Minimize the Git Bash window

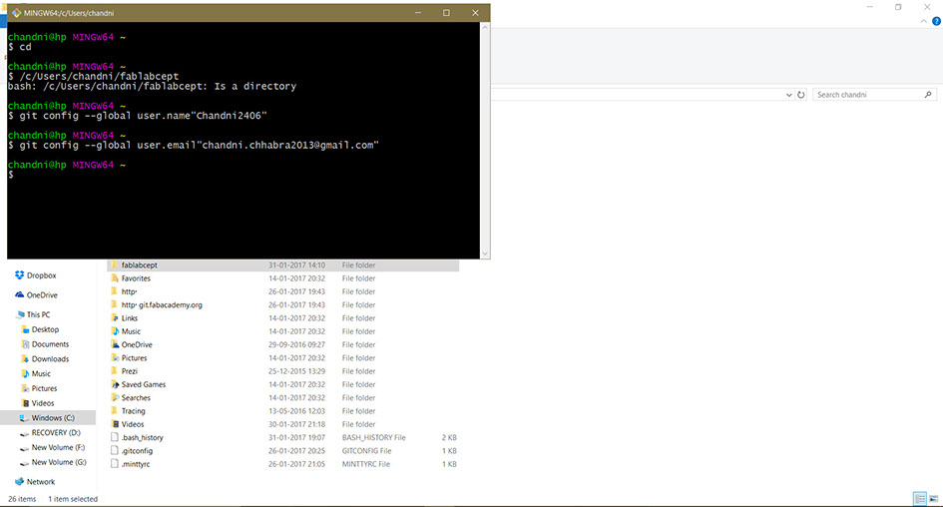click(418, 13)
